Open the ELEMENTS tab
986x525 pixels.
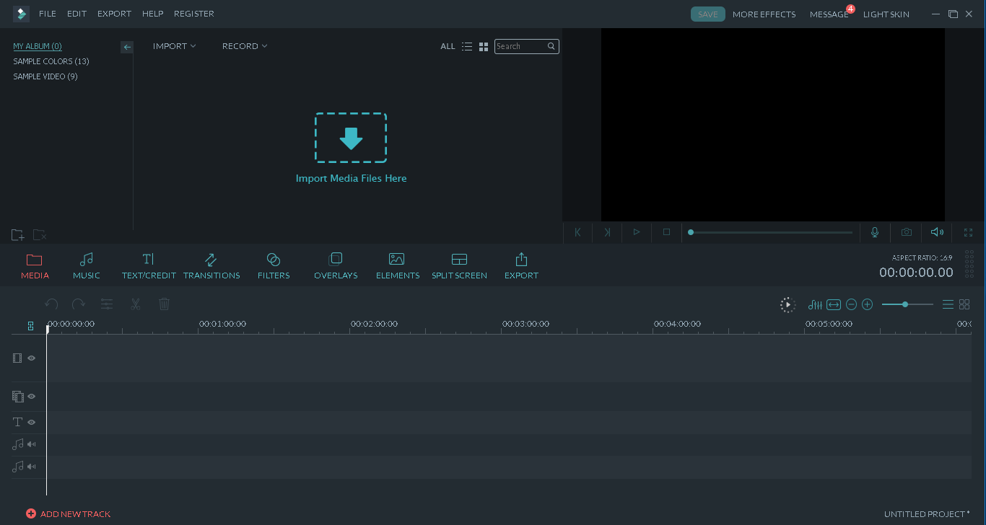click(x=398, y=265)
